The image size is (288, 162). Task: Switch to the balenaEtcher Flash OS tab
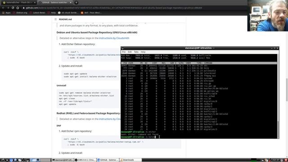[x=19, y=3]
